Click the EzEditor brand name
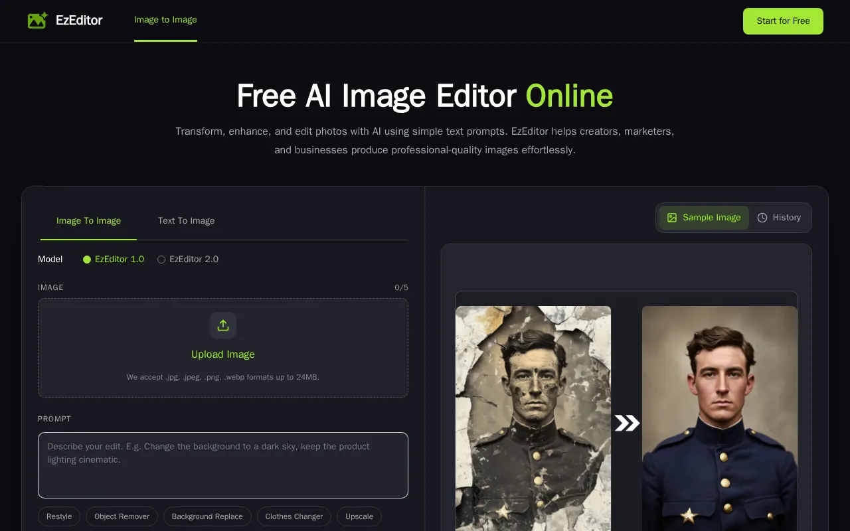Image resolution: width=850 pixels, height=531 pixels. point(79,21)
